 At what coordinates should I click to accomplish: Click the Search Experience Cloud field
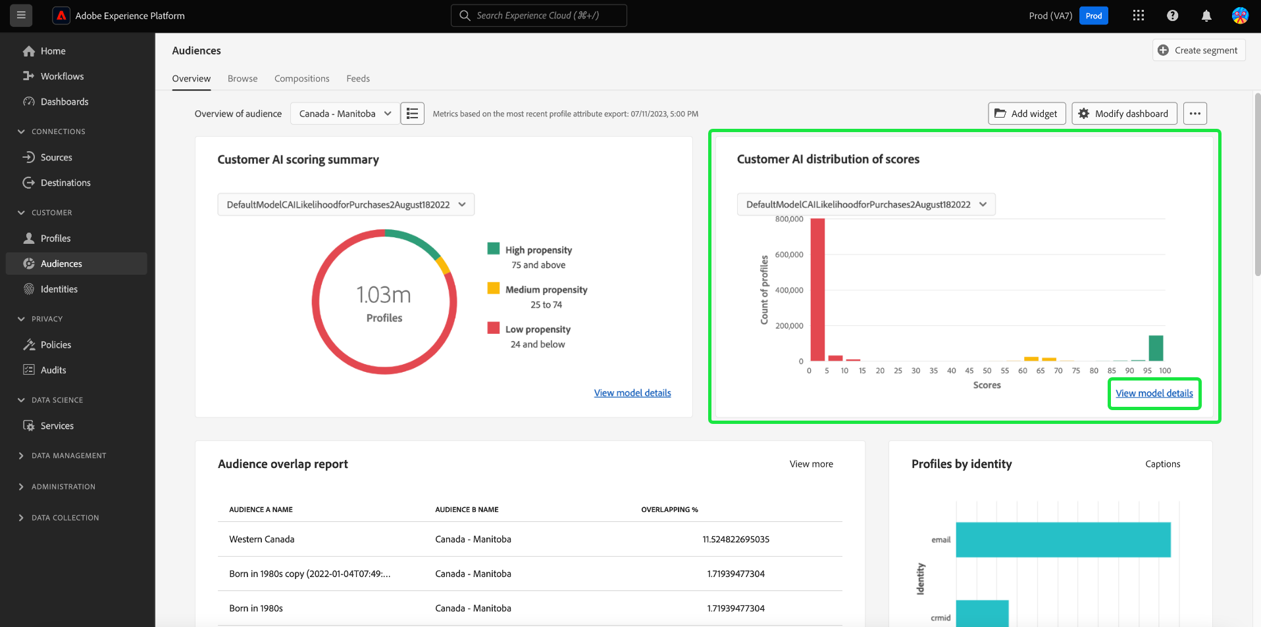click(x=539, y=15)
